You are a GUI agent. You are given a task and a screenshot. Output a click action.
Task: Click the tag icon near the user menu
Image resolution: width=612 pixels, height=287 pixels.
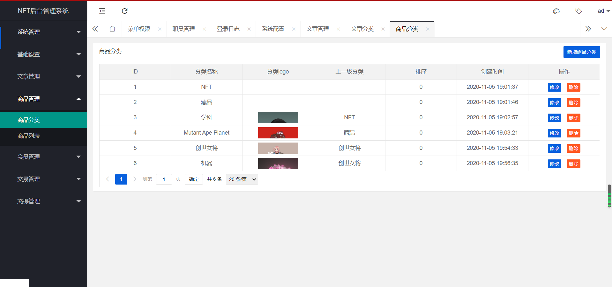click(578, 11)
